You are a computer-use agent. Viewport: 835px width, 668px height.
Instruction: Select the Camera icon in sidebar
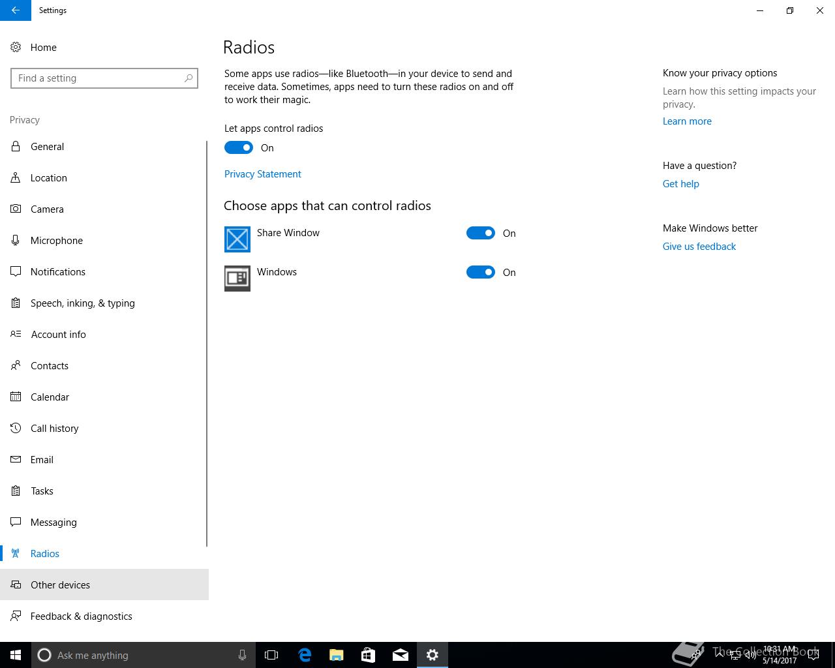point(16,209)
